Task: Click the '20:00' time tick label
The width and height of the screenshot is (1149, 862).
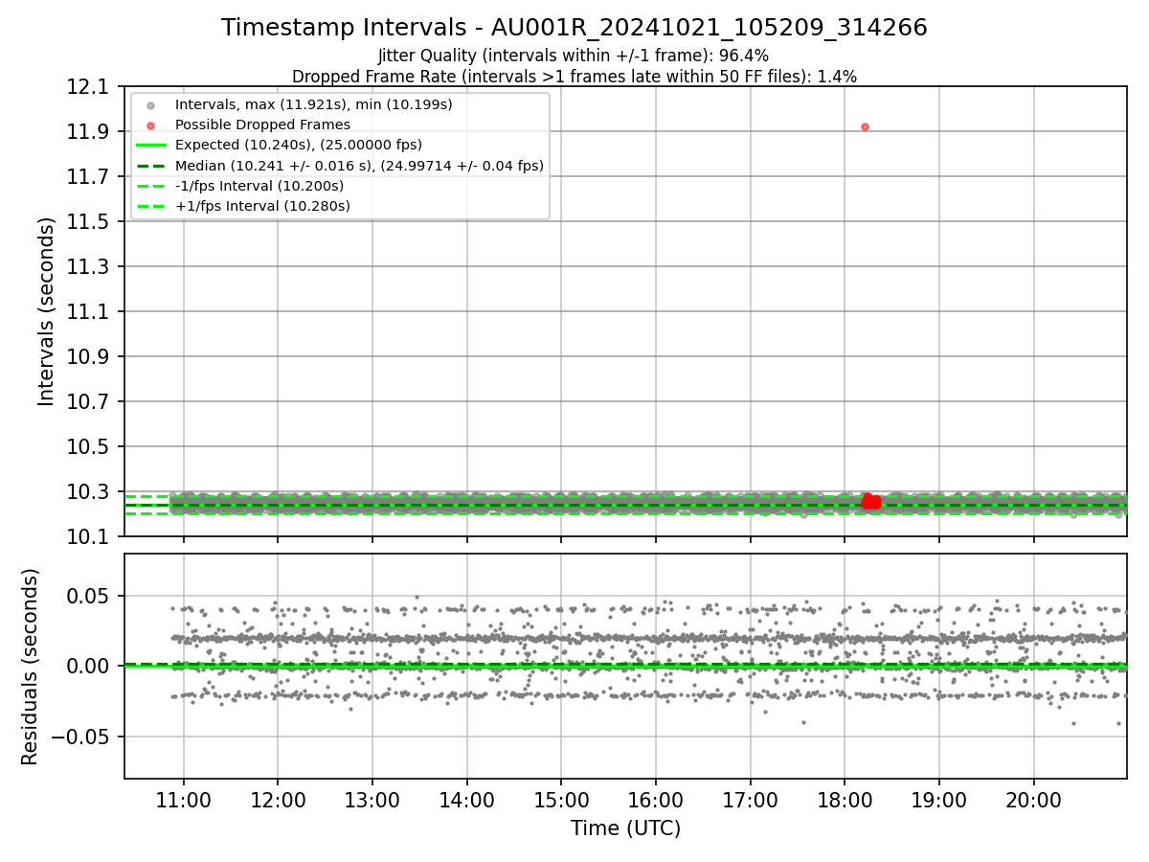Action: 1033,799
